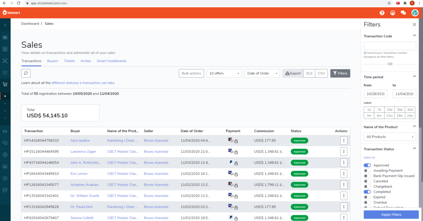Go to Dashboard breadcrumb
Screen dimensions: 423x221
pos(30,24)
